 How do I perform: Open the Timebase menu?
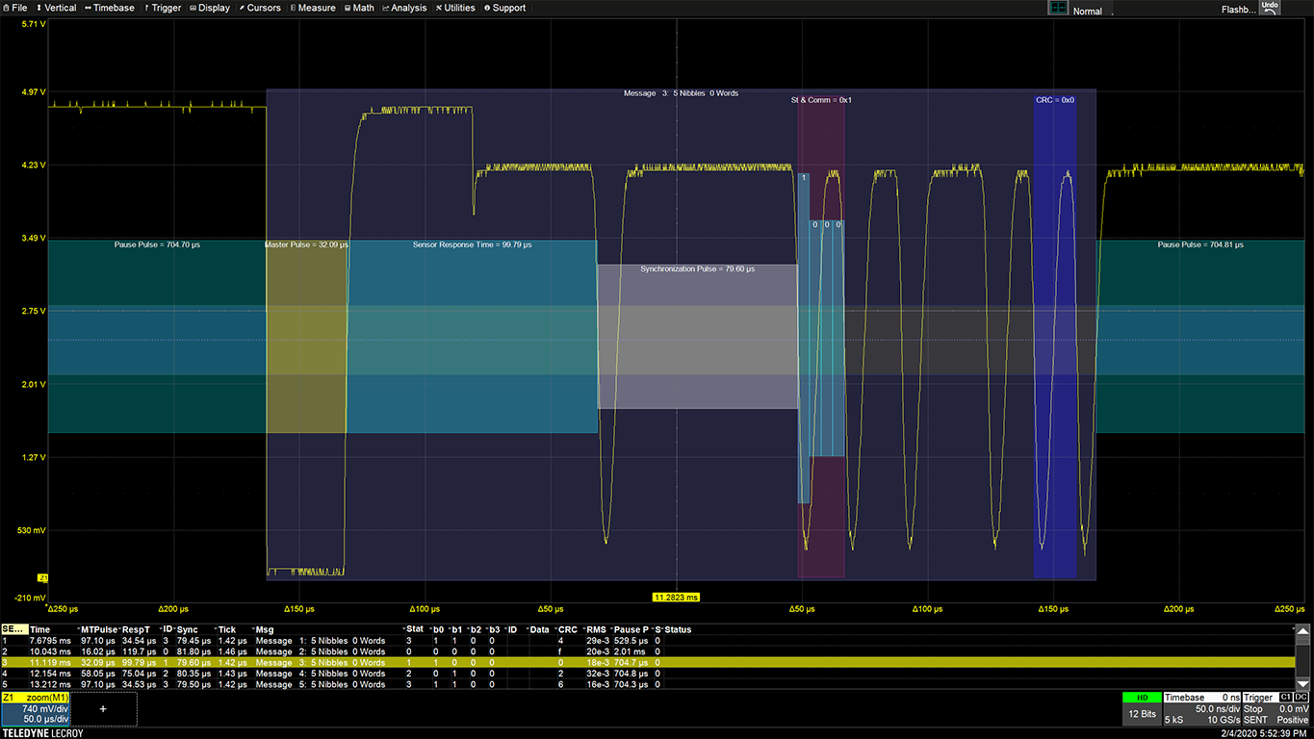[x=110, y=8]
